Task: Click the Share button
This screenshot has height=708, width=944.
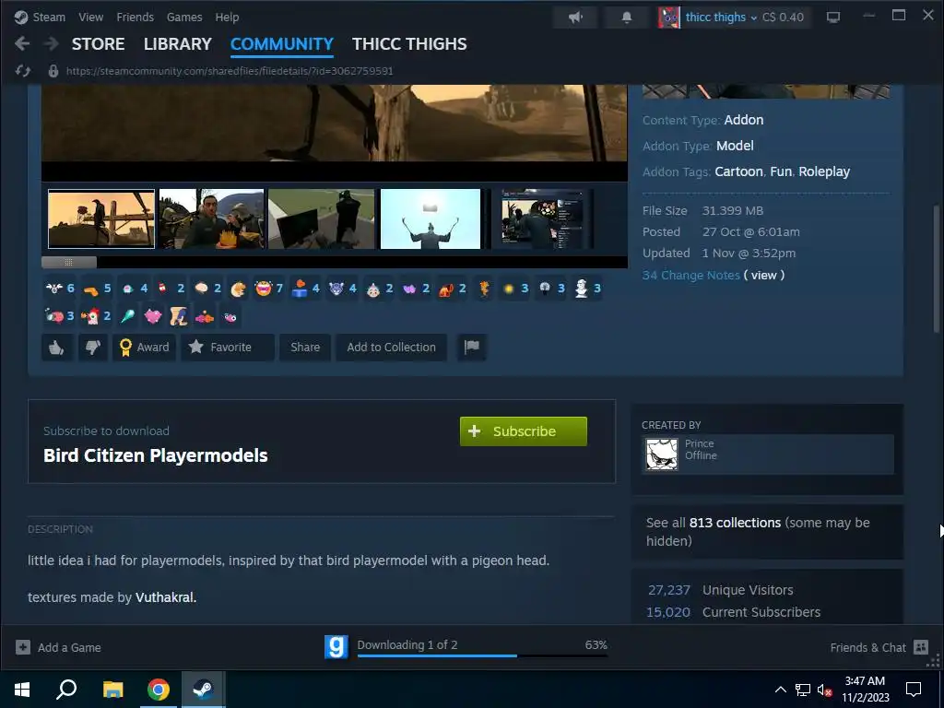Action: (x=305, y=348)
